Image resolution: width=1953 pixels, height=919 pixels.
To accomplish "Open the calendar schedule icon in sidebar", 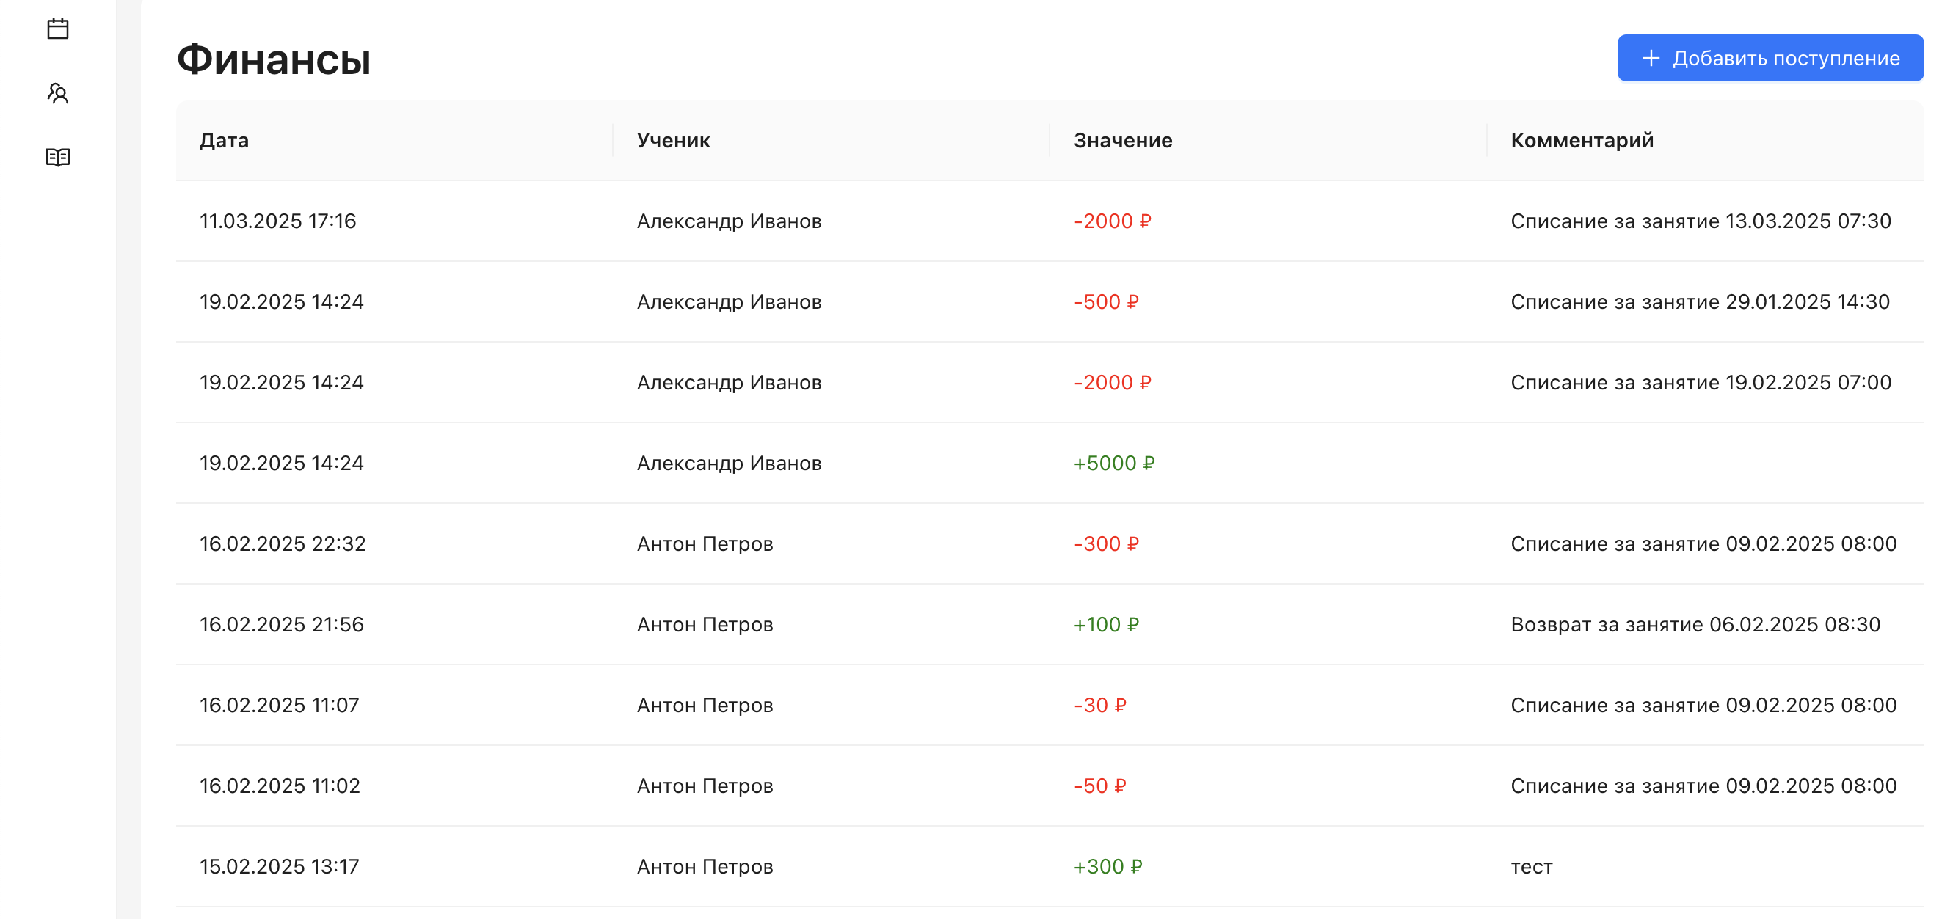I will [x=58, y=29].
